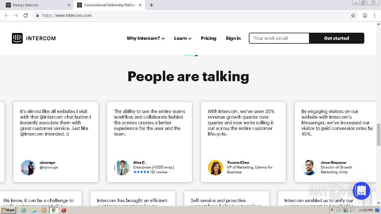This screenshot has height=214, width=381.
Task: Launch Internet Explorer from taskbar
Action: 24,210
